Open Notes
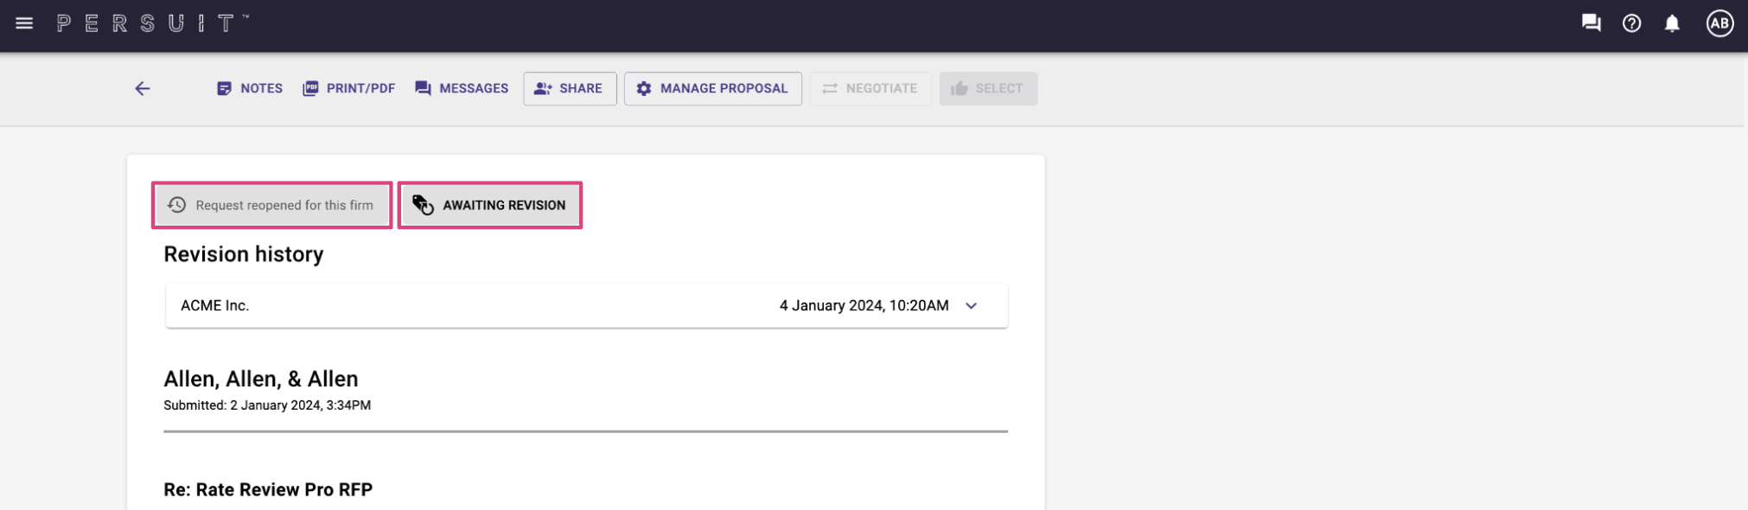This screenshot has height=510, width=1748. coord(250,88)
